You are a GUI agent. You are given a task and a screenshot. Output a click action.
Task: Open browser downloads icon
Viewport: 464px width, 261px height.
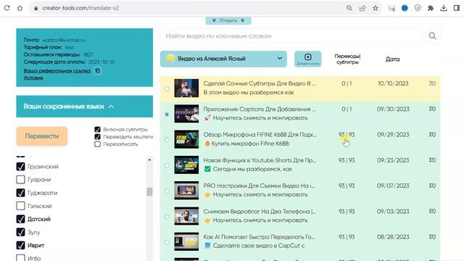(x=444, y=8)
